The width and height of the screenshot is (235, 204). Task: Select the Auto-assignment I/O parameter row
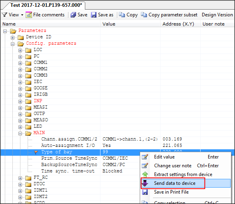click(x=118, y=145)
